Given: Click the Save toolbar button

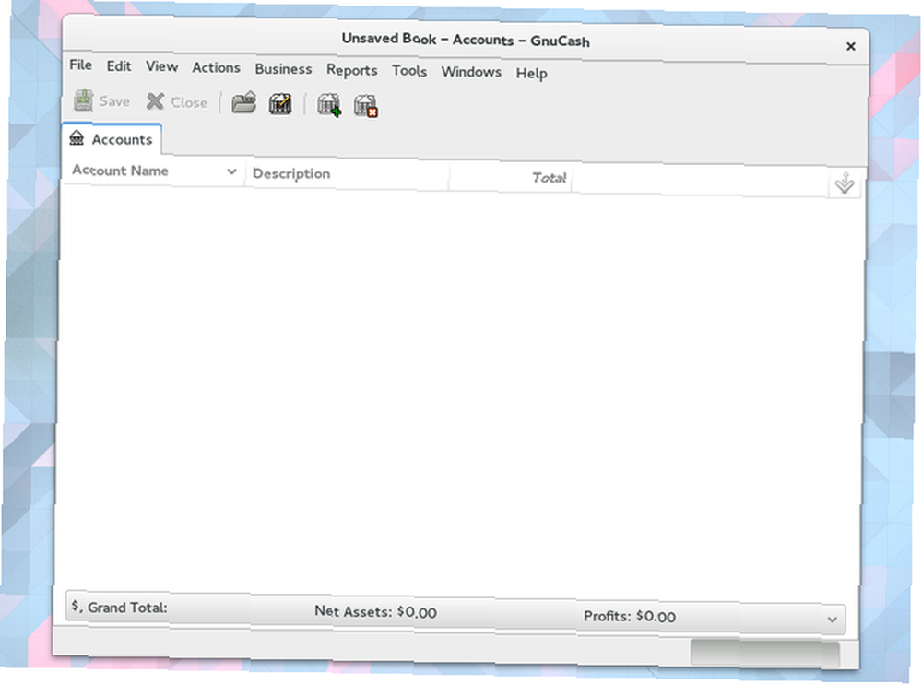Looking at the screenshot, I should (x=101, y=101).
